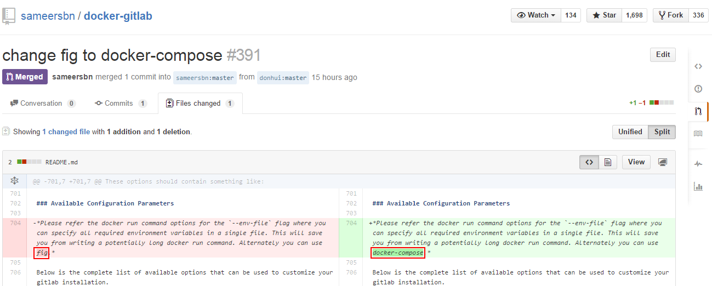The height and width of the screenshot is (286, 712).
Task: Open the docker-gitlab repository link
Action: (118, 16)
